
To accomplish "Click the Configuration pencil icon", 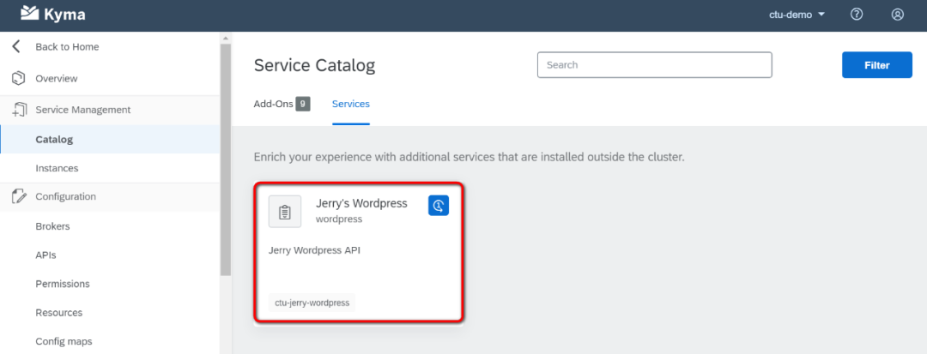I will [x=18, y=197].
